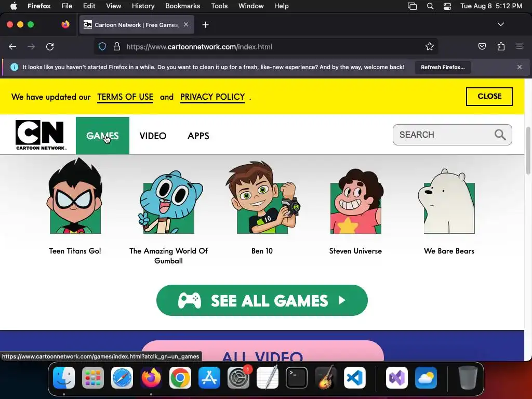532x399 pixels.
Task: Select the VIDEO navigation tab
Action: point(153,136)
